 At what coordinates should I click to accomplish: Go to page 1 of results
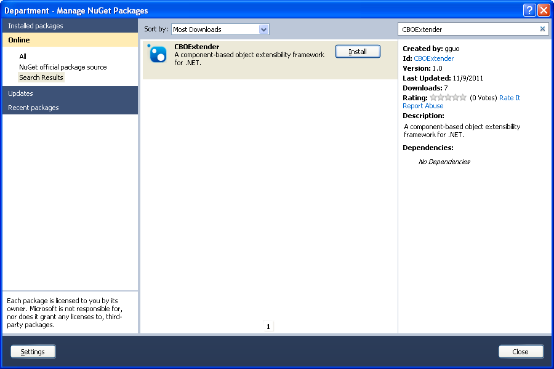click(268, 327)
